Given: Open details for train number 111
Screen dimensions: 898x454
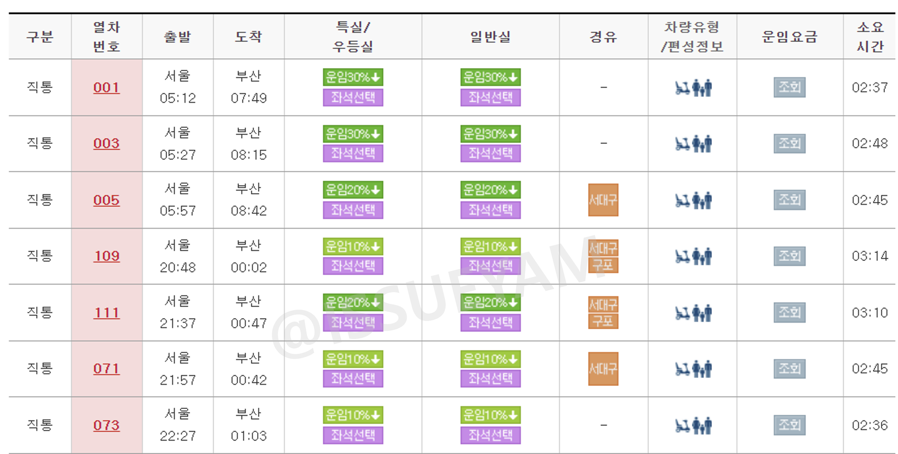Looking at the screenshot, I should pos(106,313).
